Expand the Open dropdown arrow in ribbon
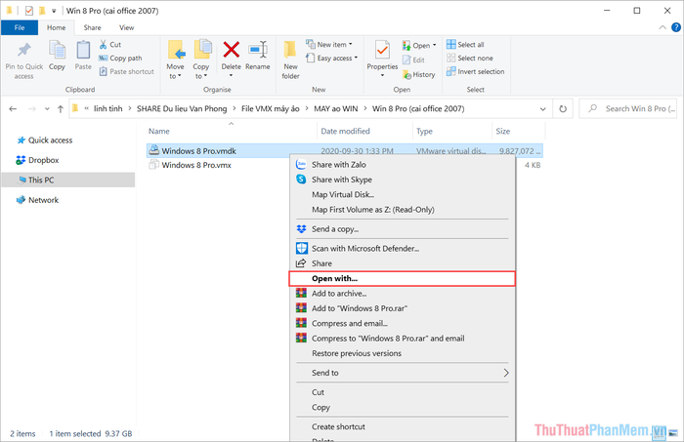The height and width of the screenshot is (442, 684). point(434,45)
